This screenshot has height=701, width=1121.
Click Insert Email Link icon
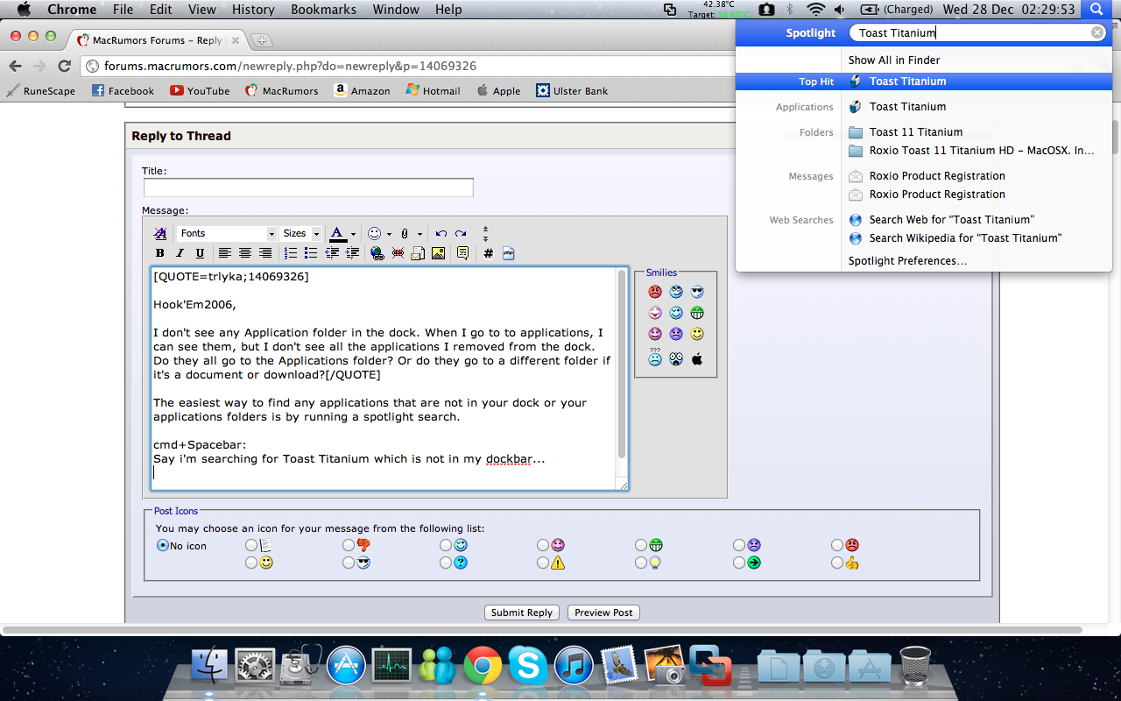[x=418, y=253]
